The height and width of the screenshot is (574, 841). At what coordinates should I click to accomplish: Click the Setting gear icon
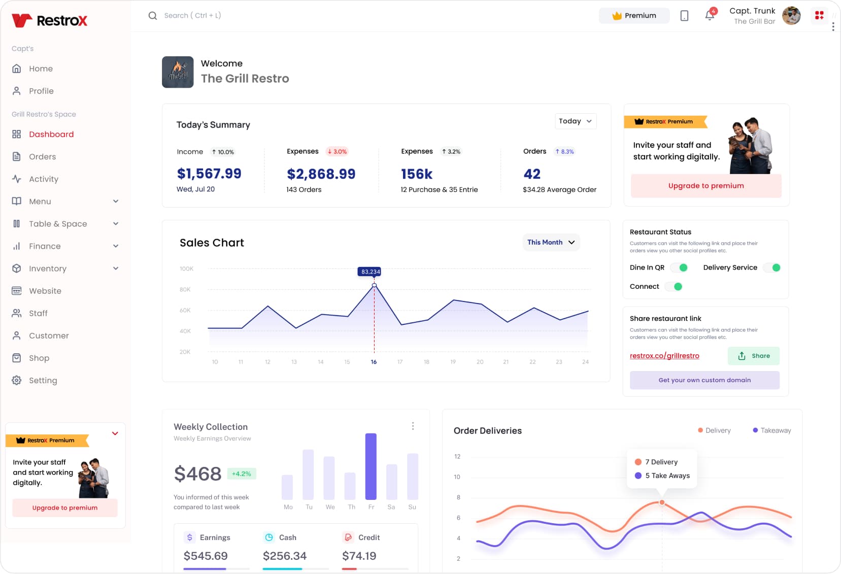click(17, 380)
